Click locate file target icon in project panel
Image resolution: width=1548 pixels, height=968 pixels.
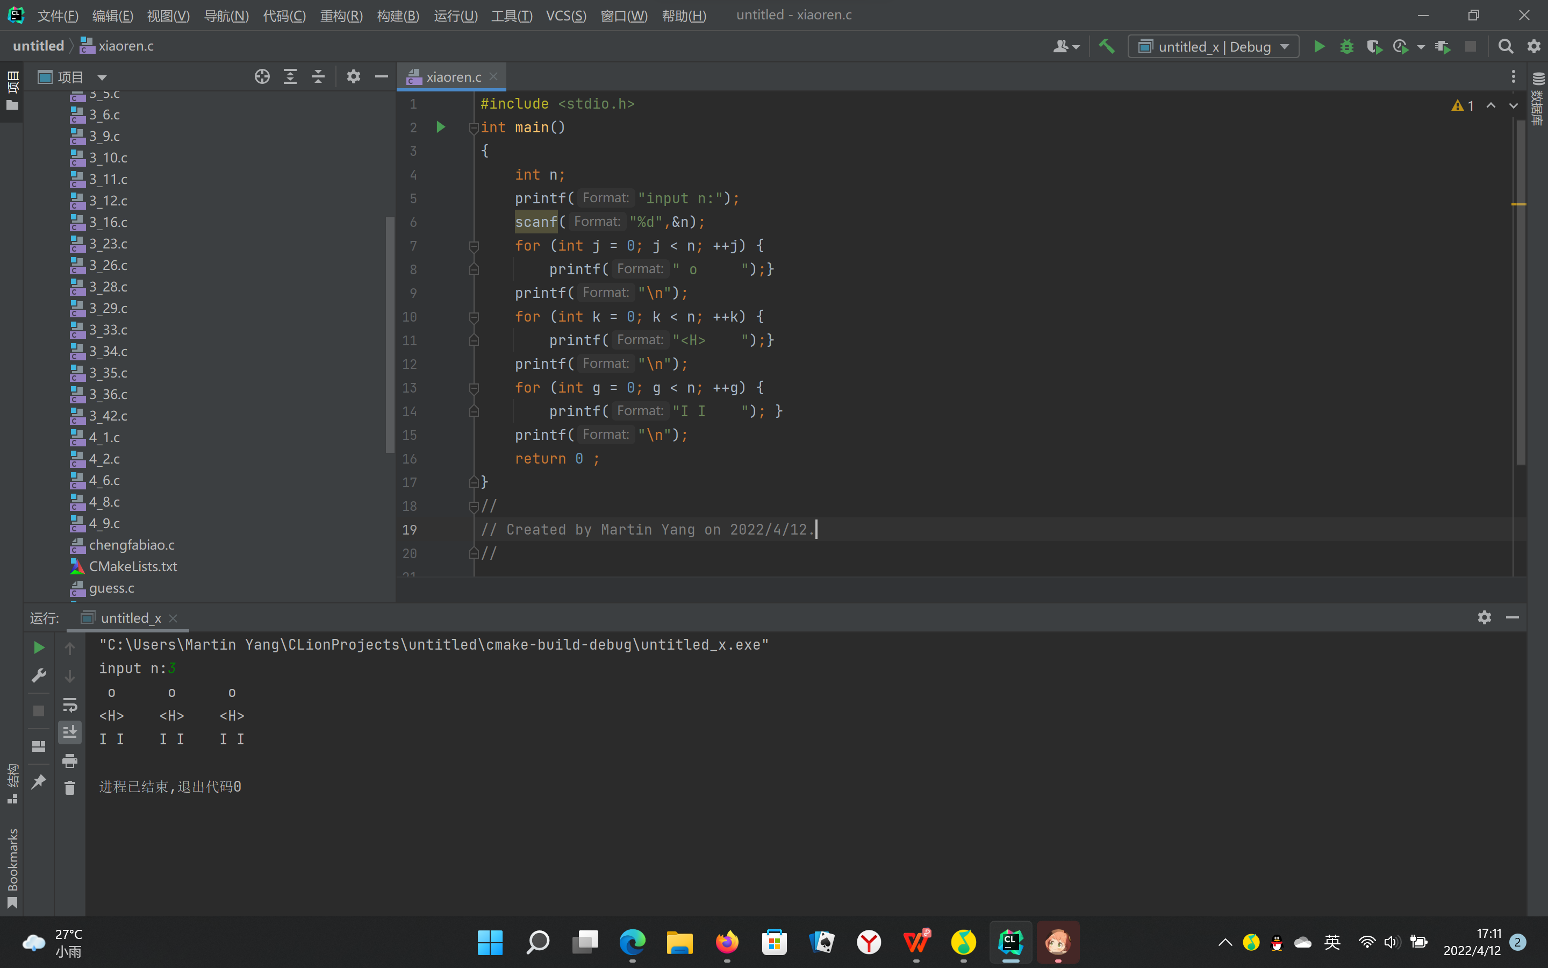coord(262,77)
